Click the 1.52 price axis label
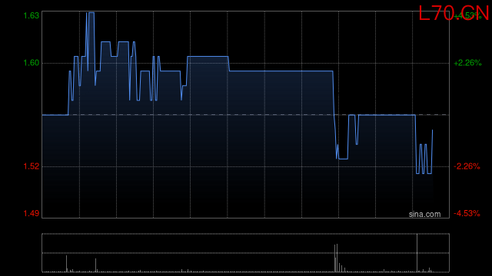Image resolution: width=492 pixels, height=276 pixels. [32, 166]
